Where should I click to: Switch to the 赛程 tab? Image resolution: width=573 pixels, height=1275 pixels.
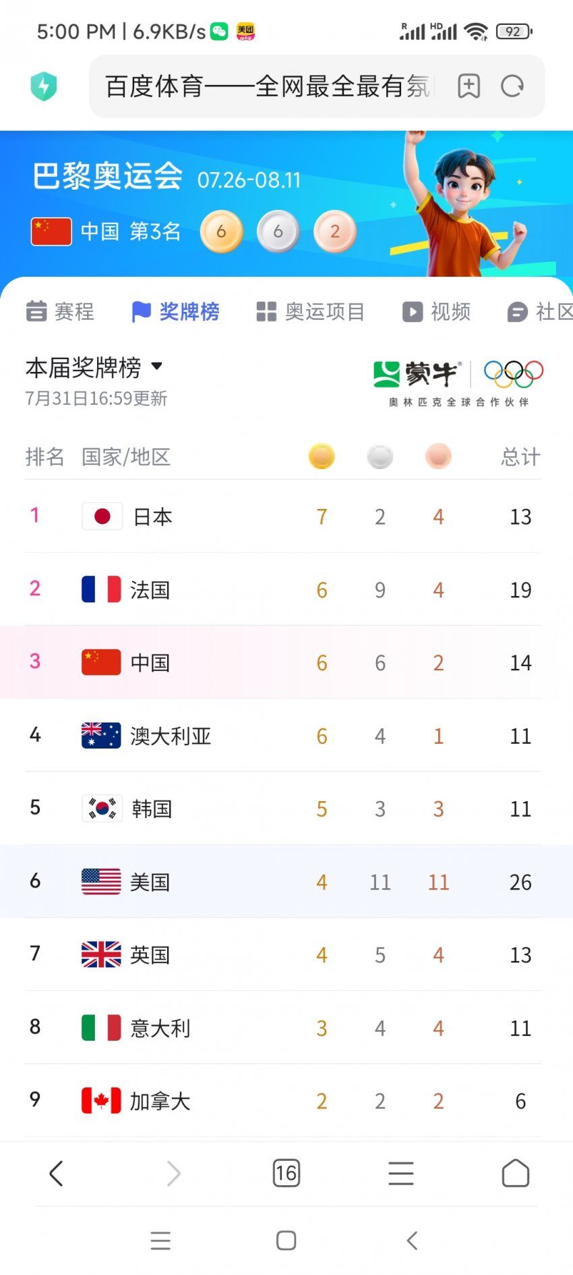[x=60, y=312]
